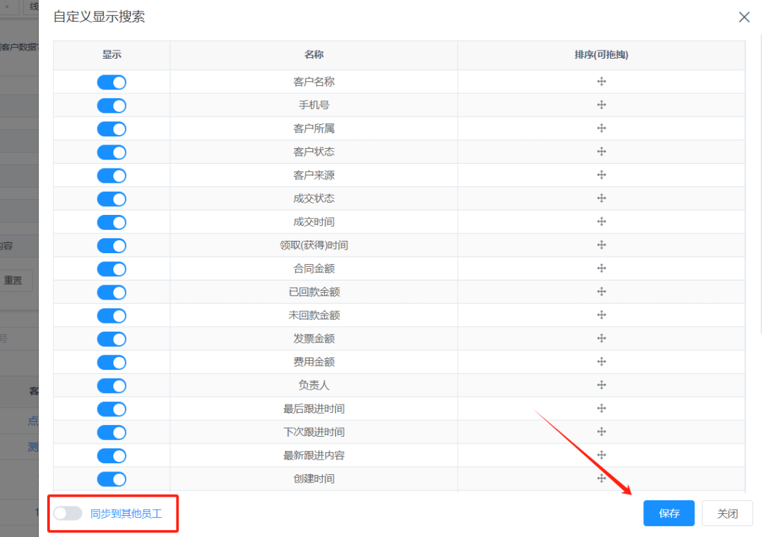Click the drag handle for 发票金额 row
The height and width of the screenshot is (537, 762).
click(x=601, y=338)
